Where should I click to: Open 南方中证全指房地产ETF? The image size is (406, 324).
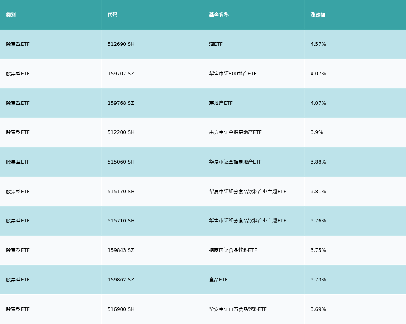(x=235, y=132)
